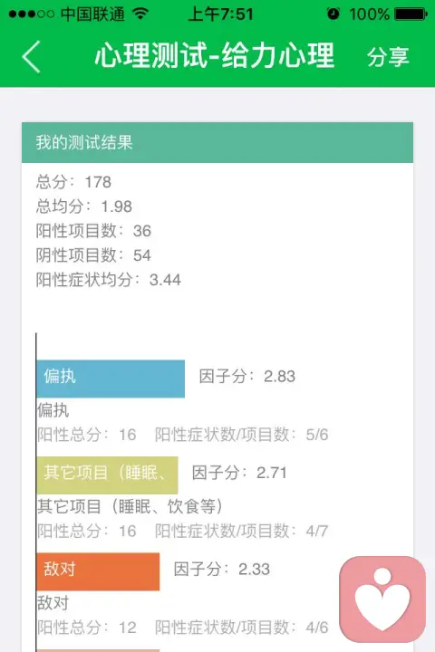
Task: Tap the back arrow icon
Action: [31, 56]
